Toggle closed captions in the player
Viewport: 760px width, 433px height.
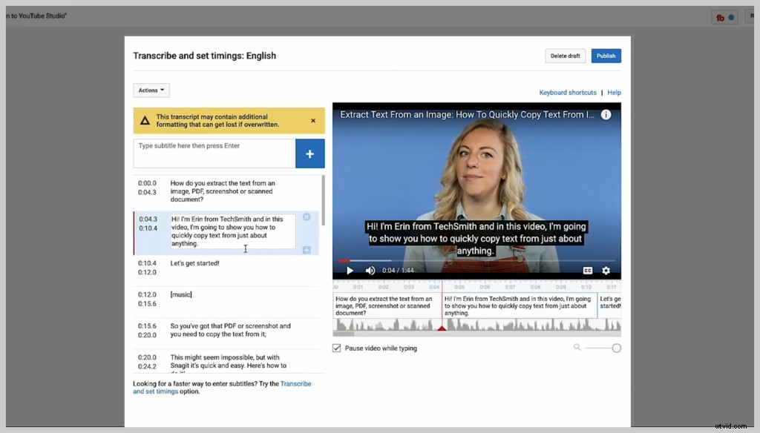click(589, 271)
